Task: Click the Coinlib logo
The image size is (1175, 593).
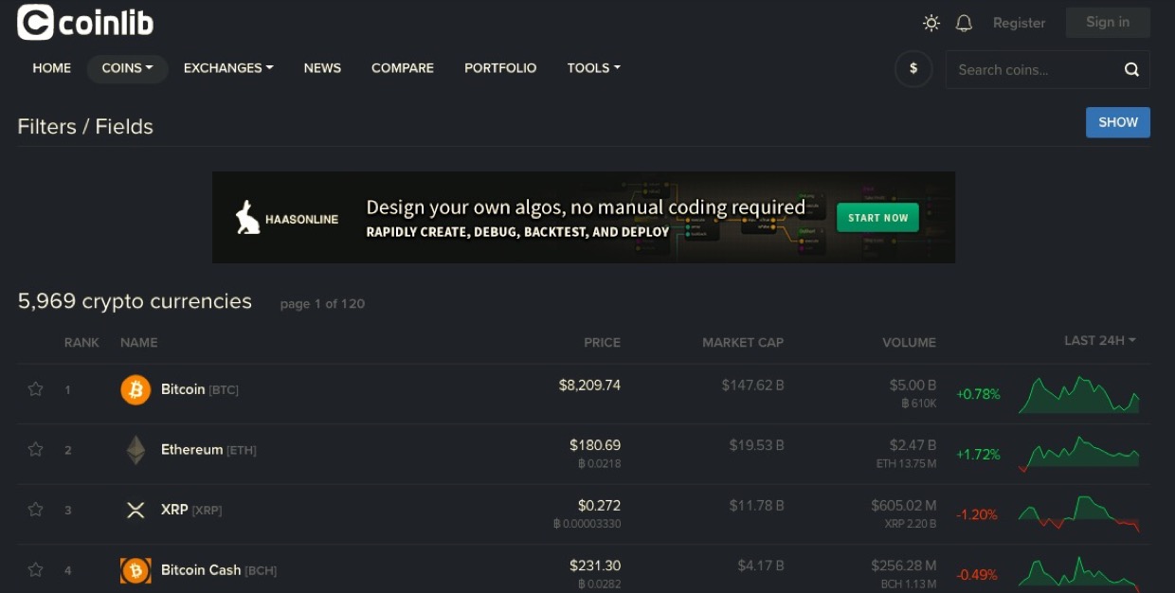Action: pos(85,23)
